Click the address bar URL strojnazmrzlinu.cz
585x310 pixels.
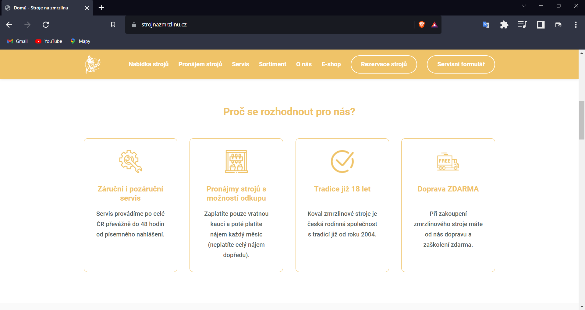coord(164,25)
